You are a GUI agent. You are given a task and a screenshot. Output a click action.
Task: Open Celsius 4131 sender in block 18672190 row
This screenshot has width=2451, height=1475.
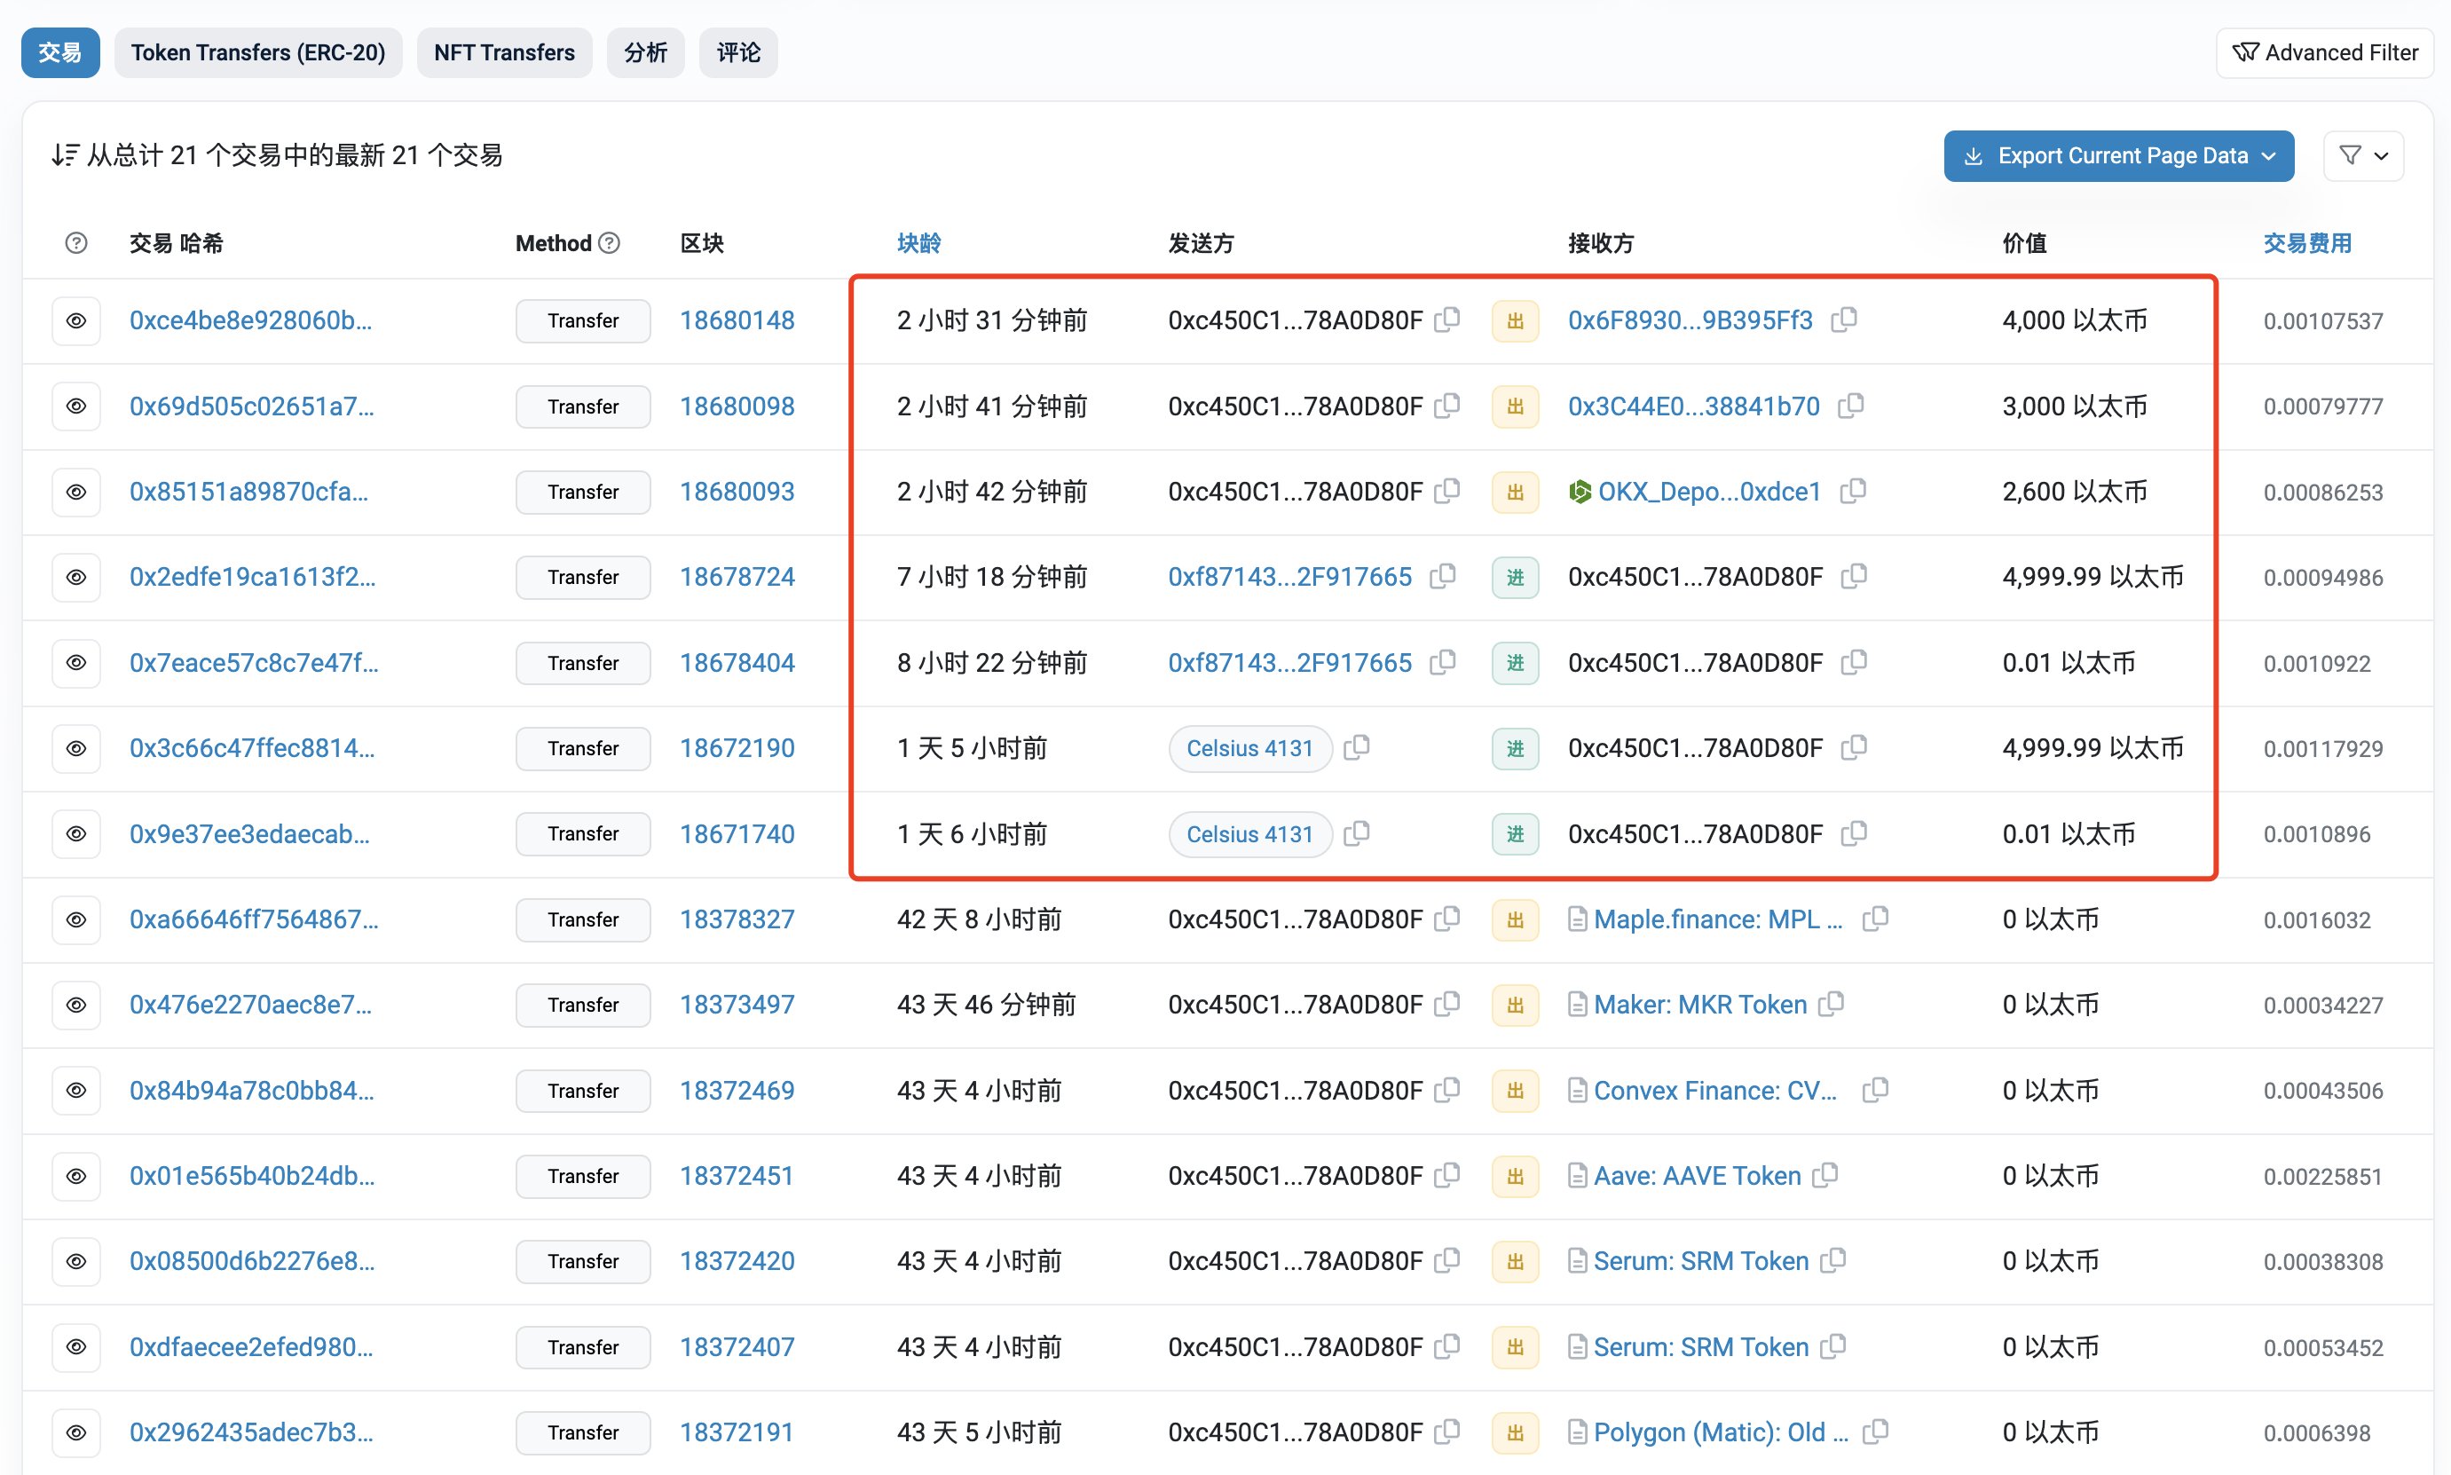coord(1249,747)
